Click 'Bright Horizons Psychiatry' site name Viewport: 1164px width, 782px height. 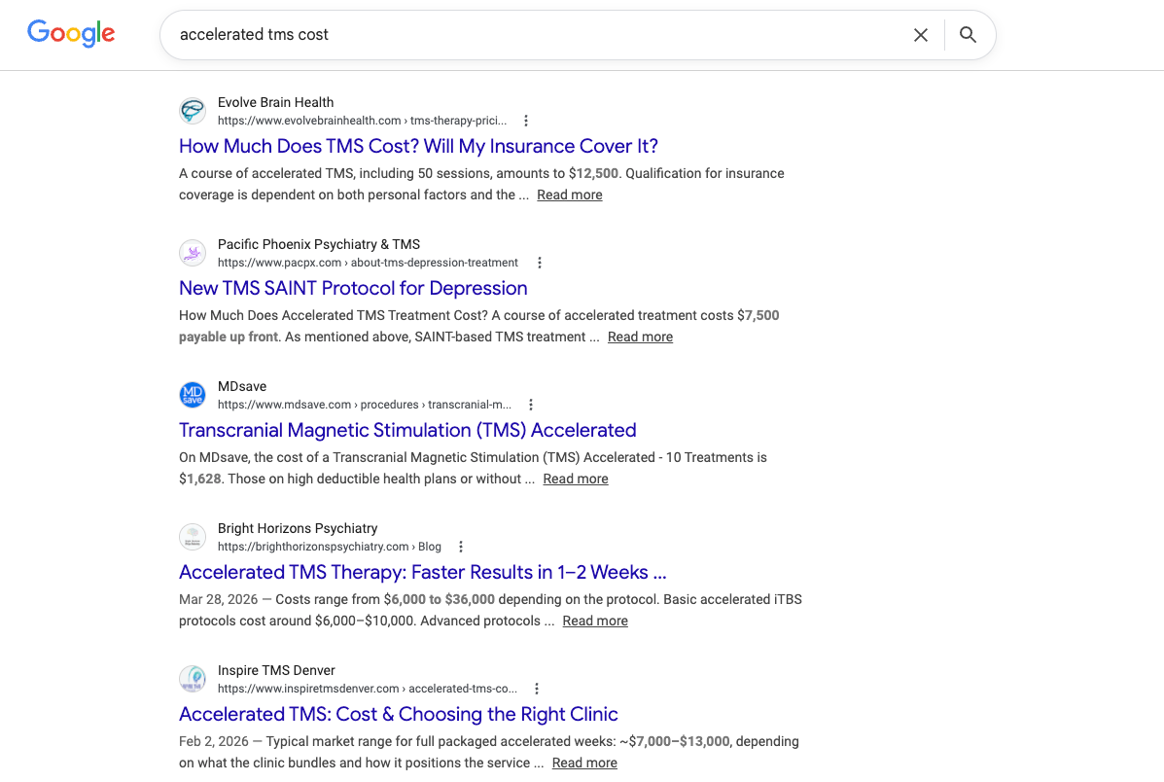coord(297,527)
